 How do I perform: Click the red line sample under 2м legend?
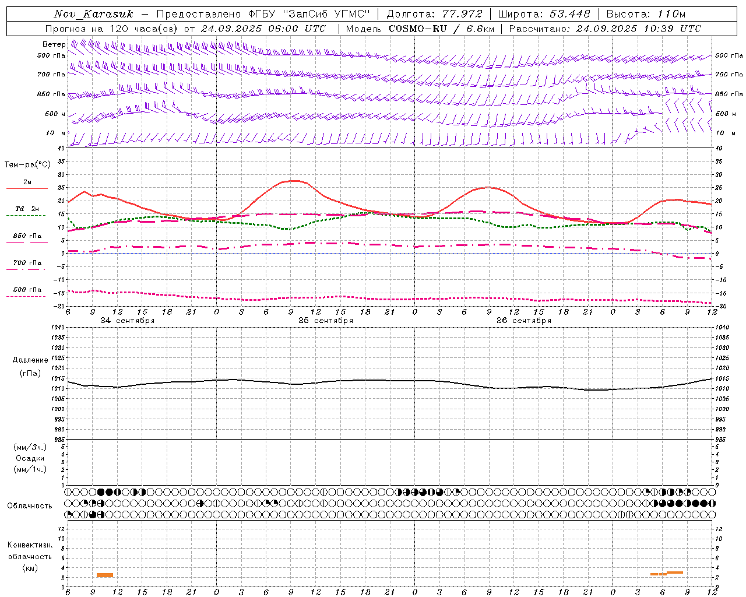point(27,188)
